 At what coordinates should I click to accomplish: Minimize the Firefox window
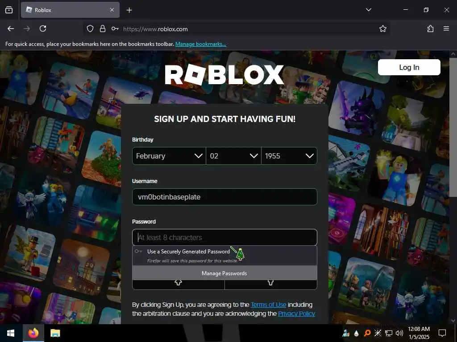405,10
